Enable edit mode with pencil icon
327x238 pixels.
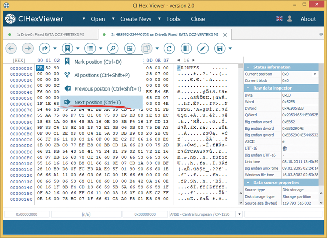(203, 48)
